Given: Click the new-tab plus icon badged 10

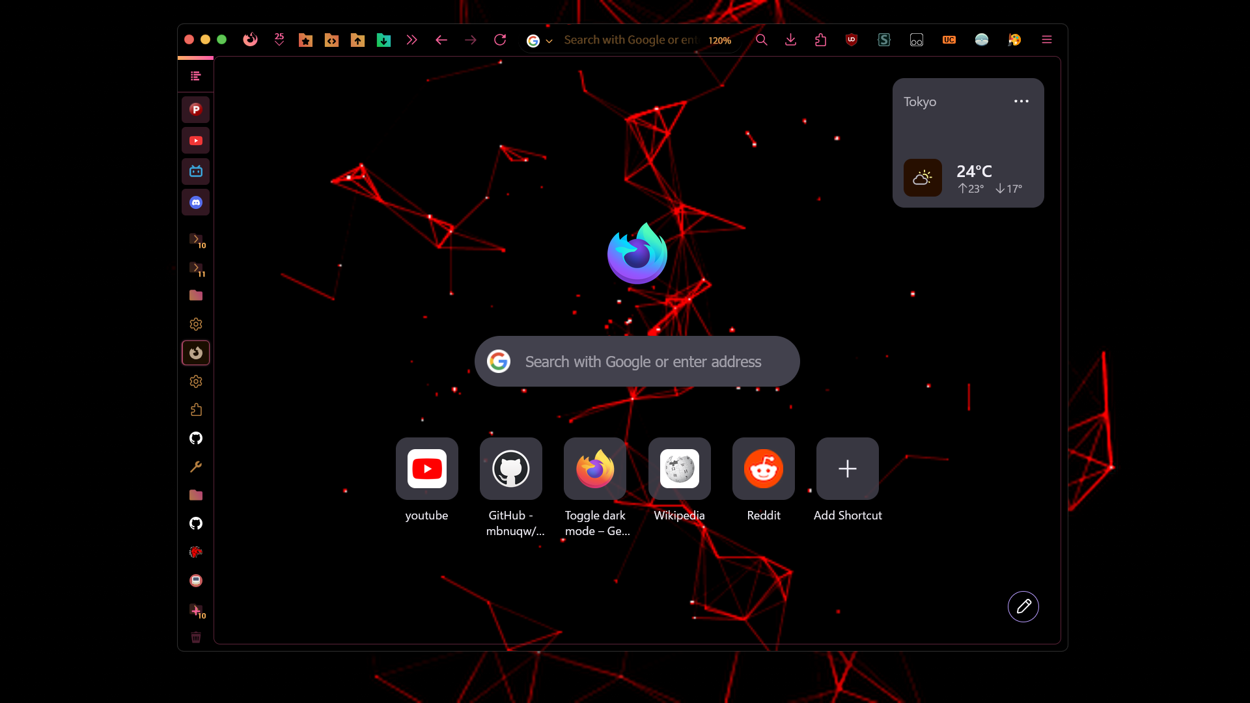Looking at the screenshot, I should pos(196,610).
